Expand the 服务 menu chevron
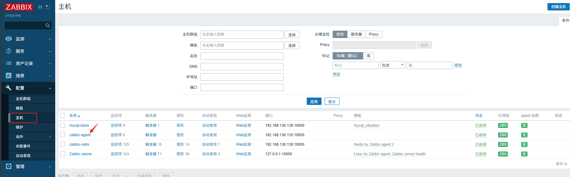The width and height of the screenshot is (570, 177). [x=50, y=52]
